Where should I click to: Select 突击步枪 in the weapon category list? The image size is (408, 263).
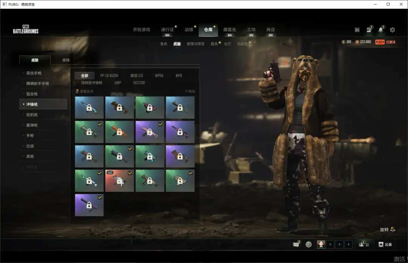(x=43, y=73)
